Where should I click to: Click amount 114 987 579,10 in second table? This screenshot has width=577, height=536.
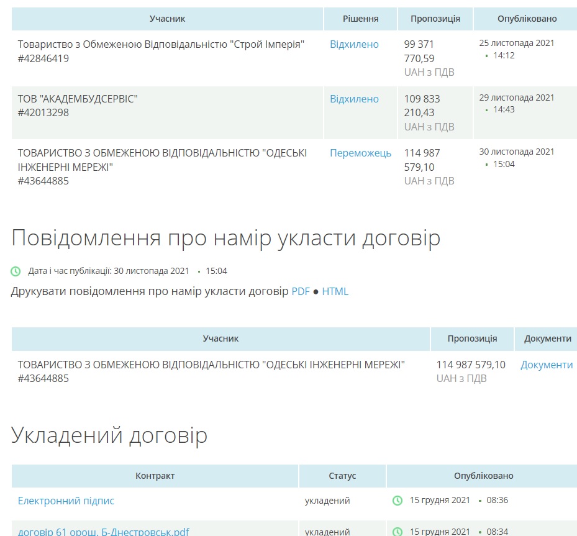coord(471,365)
